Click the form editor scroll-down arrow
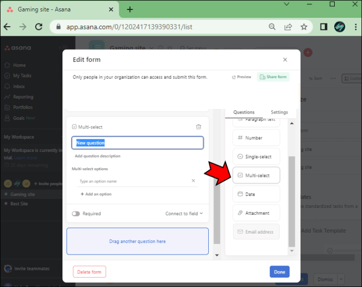The image size is (362, 287). (217, 255)
